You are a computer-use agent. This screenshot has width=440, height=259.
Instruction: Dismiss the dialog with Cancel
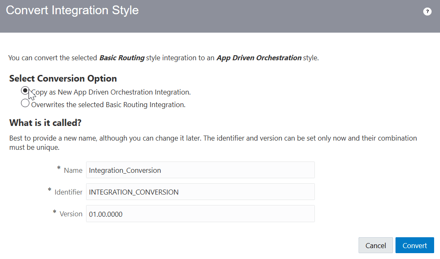click(x=375, y=245)
